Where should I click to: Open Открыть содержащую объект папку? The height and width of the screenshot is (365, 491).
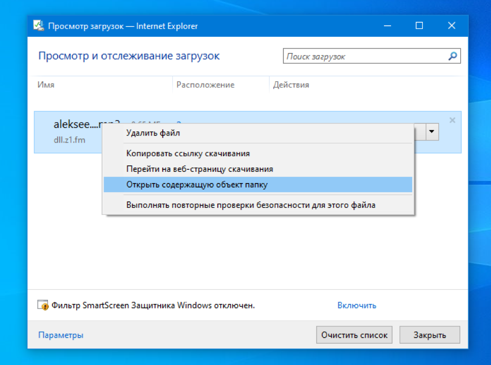pos(197,185)
